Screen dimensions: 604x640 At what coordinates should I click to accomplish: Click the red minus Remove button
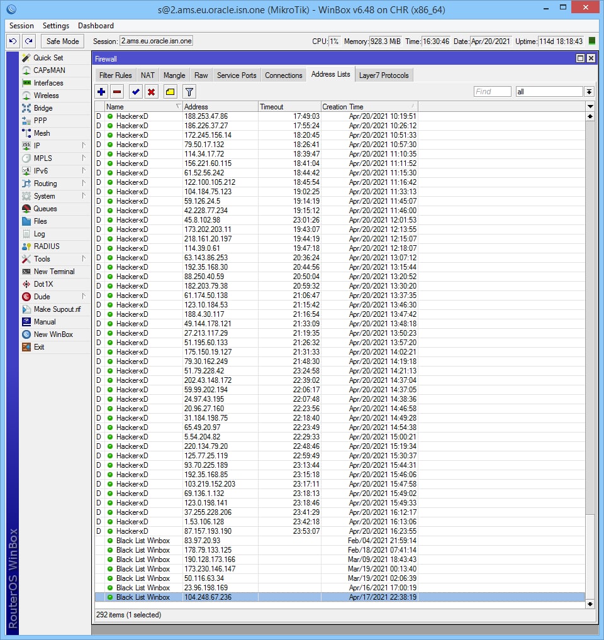point(117,92)
